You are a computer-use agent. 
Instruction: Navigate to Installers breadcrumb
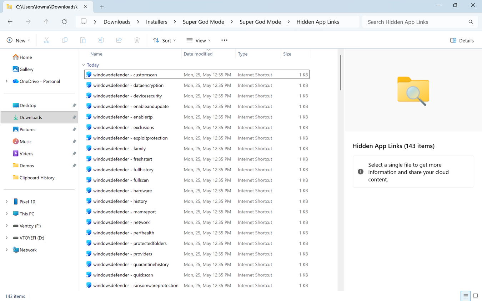(157, 22)
